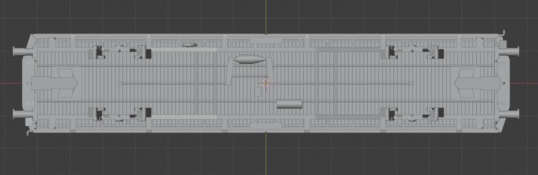This screenshot has width=538, height=175.
Task: Select the handrail hook at the upper-right corner
Action: 502,33
